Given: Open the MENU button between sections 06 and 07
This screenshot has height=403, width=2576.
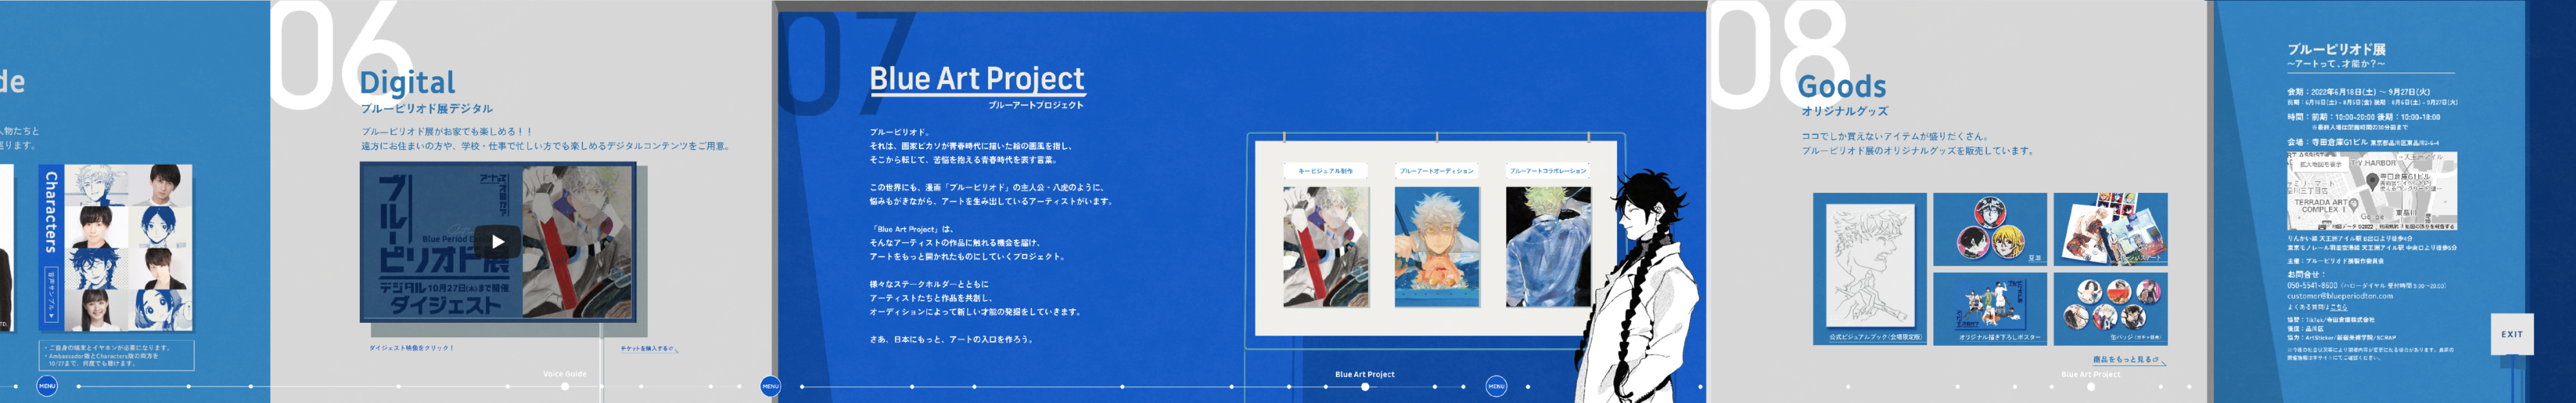Looking at the screenshot, I should [x=770, y=386].
